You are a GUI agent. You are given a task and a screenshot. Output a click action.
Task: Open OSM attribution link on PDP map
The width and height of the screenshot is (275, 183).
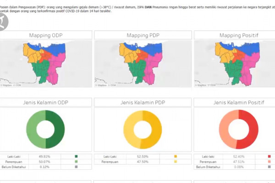click(x=114, y=85)
